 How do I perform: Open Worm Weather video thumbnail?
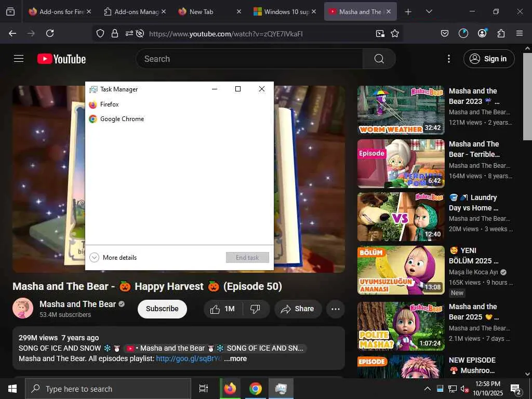[x=401, y=110]
